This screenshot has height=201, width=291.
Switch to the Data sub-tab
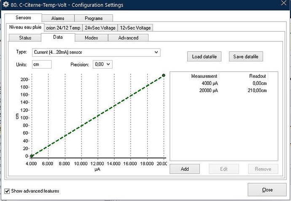point(58,37)
